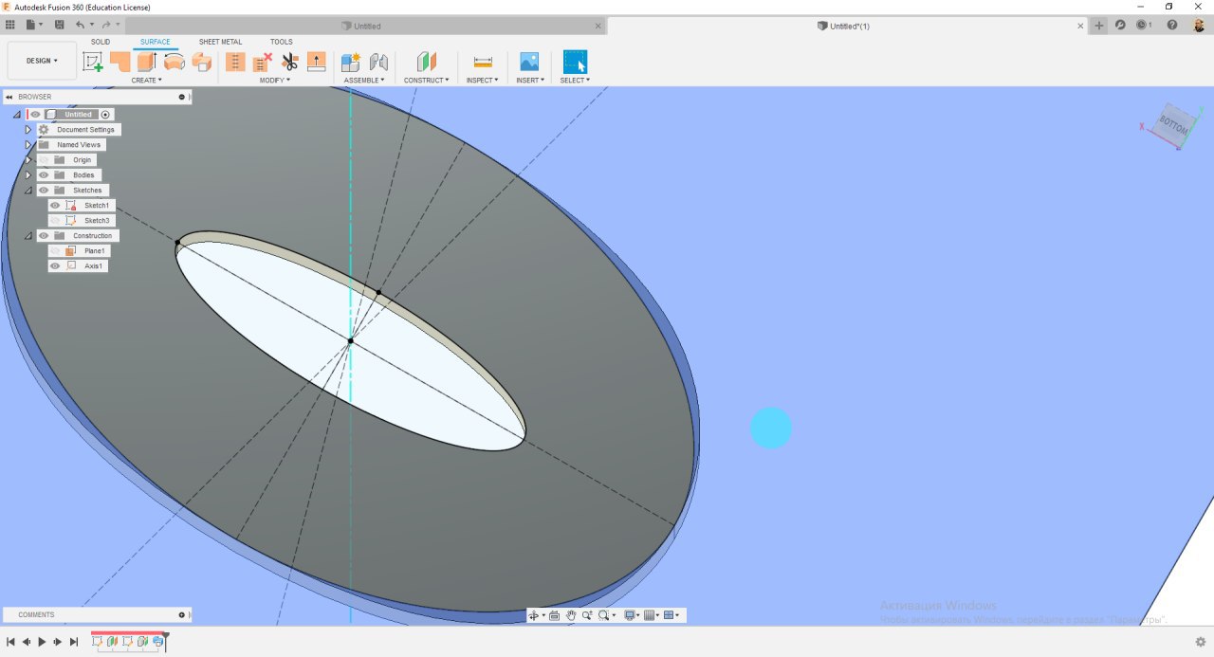
Task: Select the surface Revolve tool
Action: [175, 63]
